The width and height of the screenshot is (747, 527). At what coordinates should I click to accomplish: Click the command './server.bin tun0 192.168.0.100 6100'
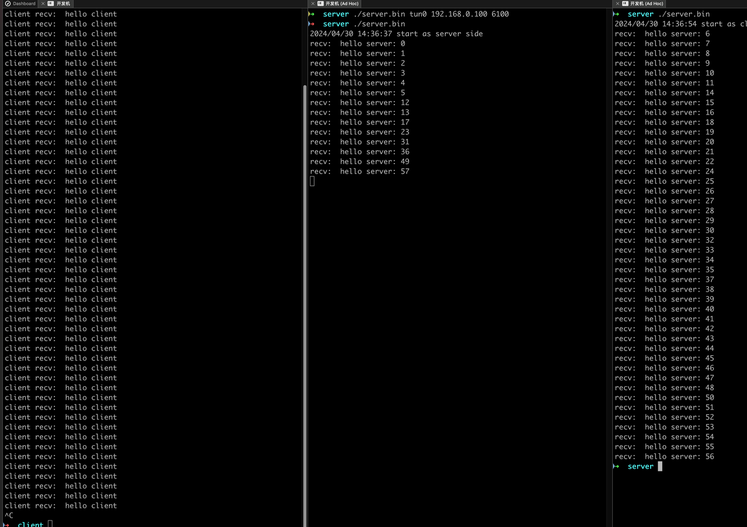pos(431,14)
